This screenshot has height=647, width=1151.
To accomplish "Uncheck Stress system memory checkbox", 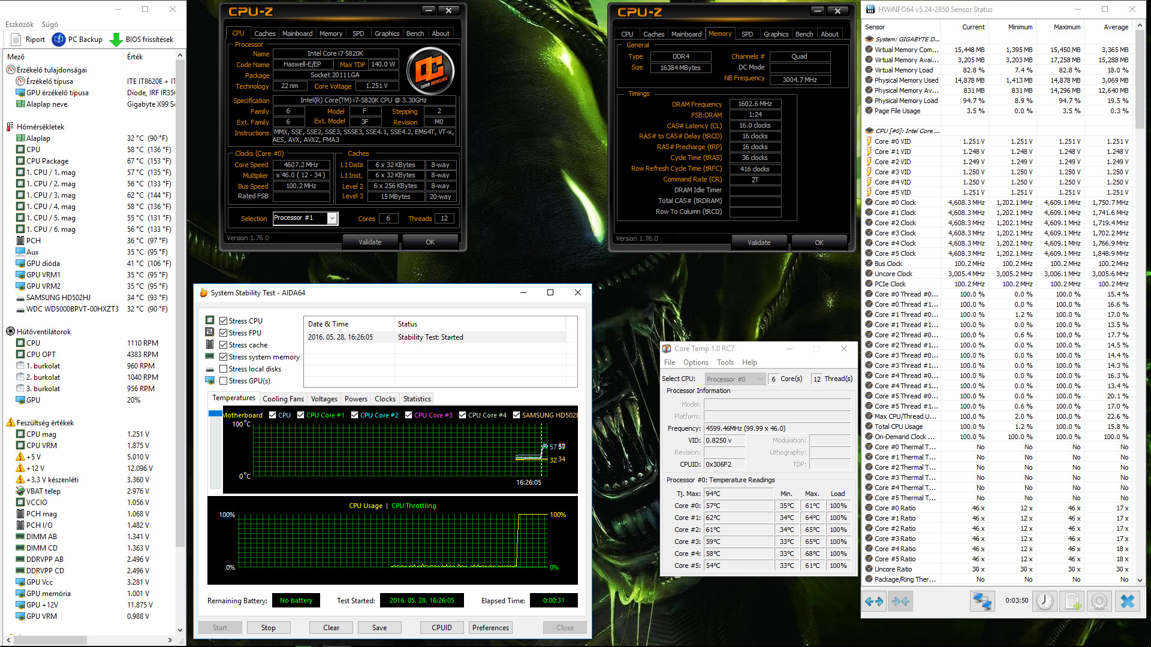I will point(224,356).
